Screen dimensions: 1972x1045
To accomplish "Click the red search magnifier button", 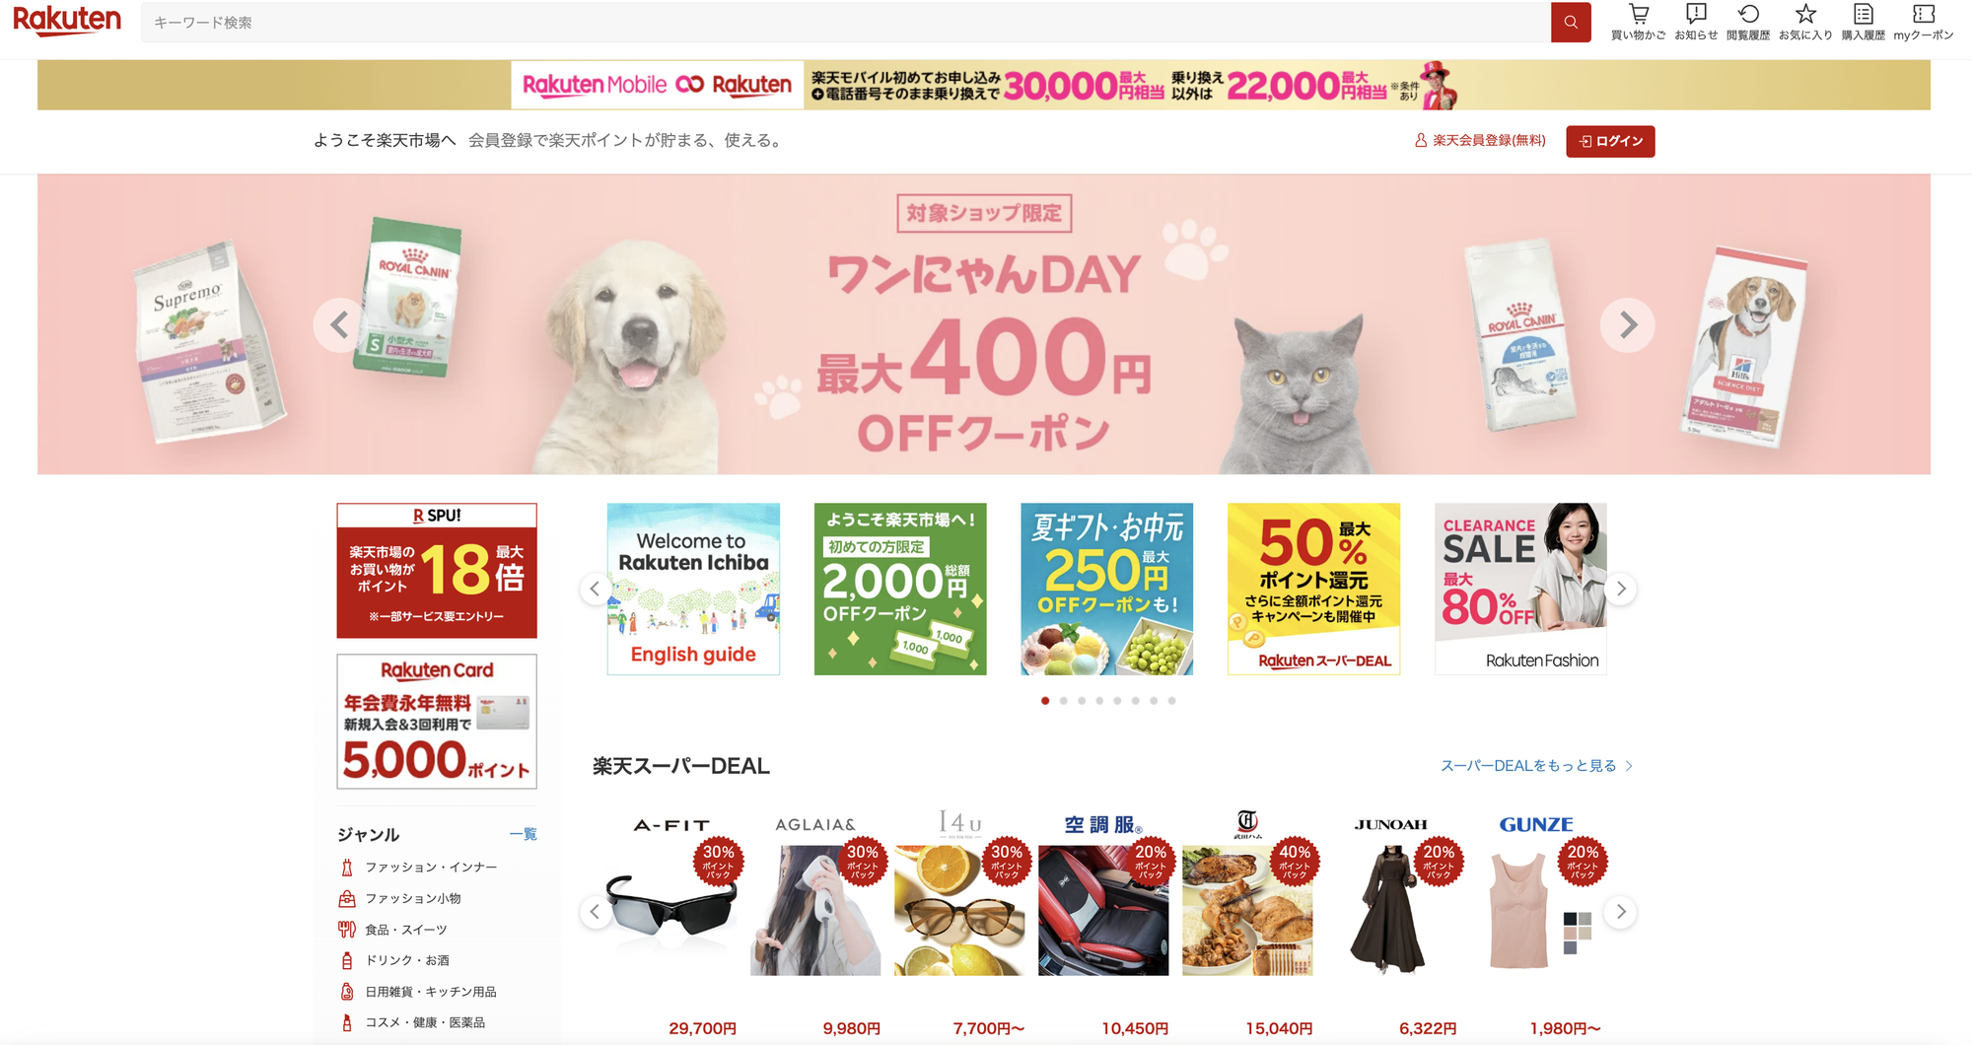I will (x=1571, y=22).
